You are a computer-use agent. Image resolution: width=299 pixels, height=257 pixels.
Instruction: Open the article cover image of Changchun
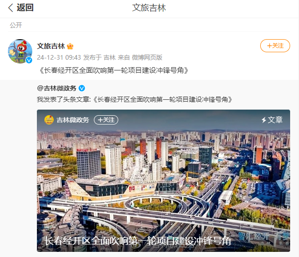click(164, 181)
